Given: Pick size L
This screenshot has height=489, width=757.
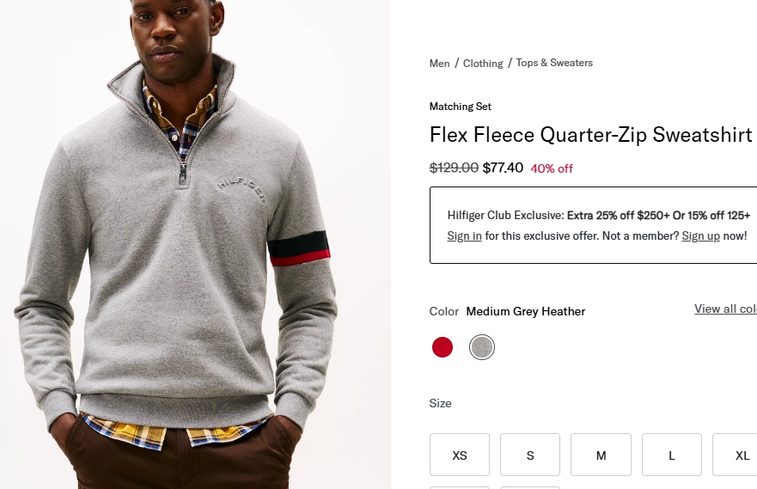Looking at the screenshot, I should (672, 455).
